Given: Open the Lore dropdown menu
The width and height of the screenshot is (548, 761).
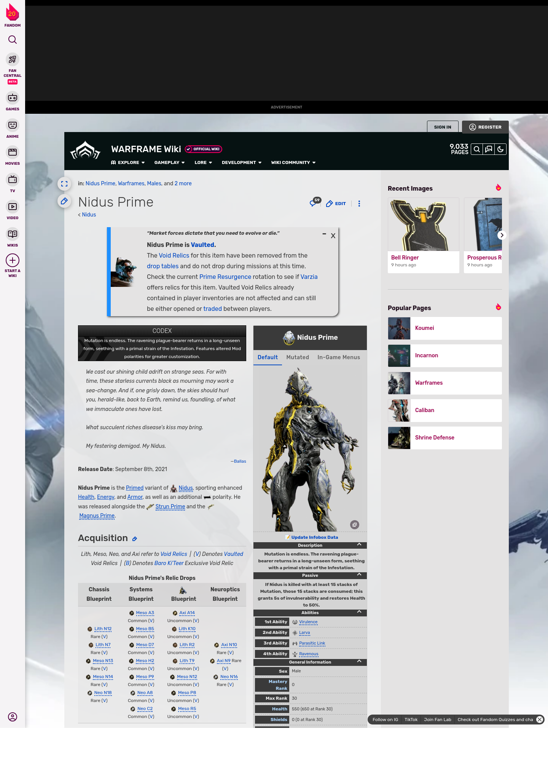Looking at the screenshot, I should pyautogui.click(x=203, y=162).
